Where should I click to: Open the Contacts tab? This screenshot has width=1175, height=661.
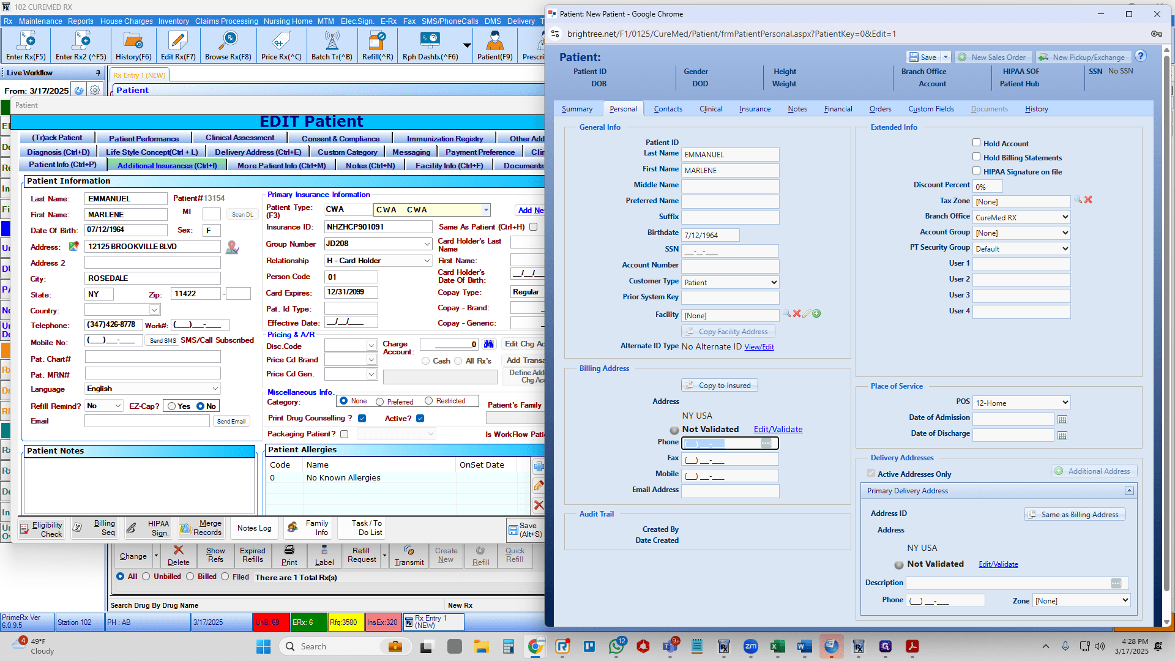coord(668,109)
